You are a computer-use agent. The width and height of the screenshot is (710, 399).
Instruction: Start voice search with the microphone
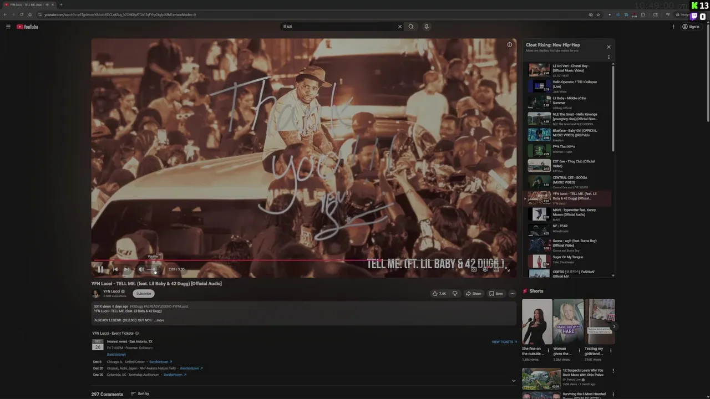(427, 27)
